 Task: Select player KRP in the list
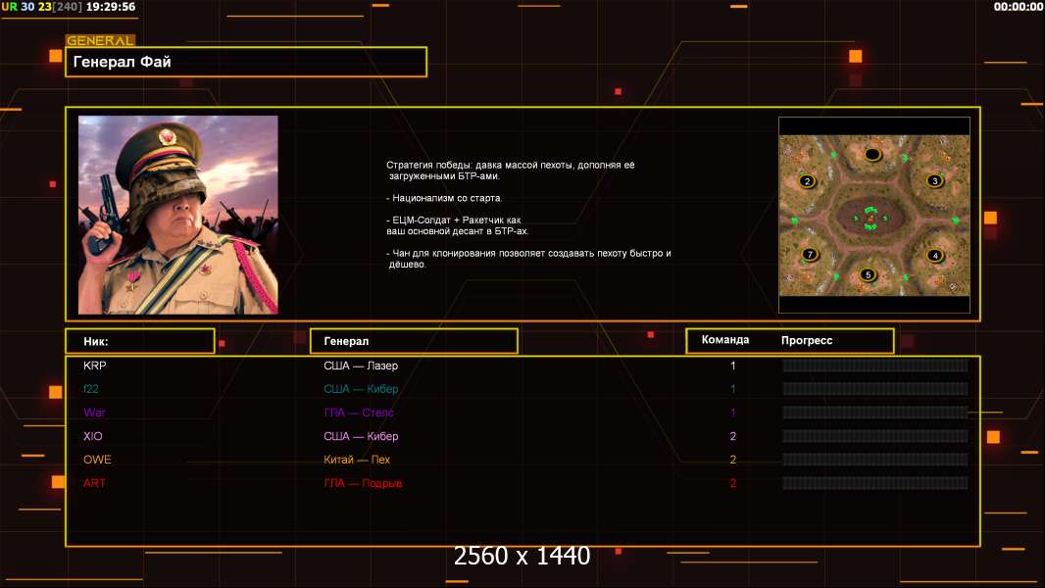[95, 366]
